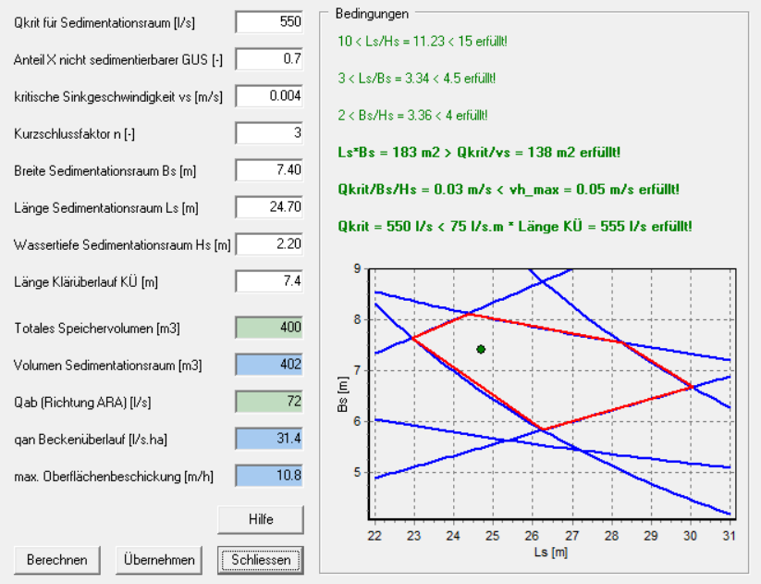
Task: Select the Anteil X nicht sedimentierbarer GUS field
Action: coord(269,59)
